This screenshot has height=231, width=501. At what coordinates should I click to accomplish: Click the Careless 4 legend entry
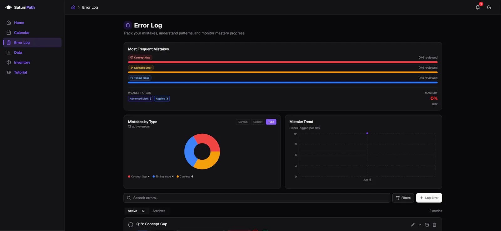[x=185, y=177]
